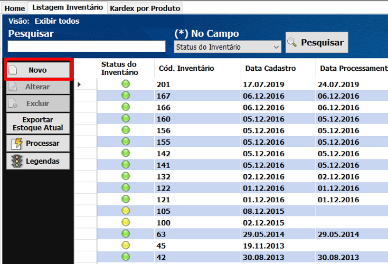Click row indicator arrow beside inventory 201
This screenshot has width=388, height=264.
[79, 84]
